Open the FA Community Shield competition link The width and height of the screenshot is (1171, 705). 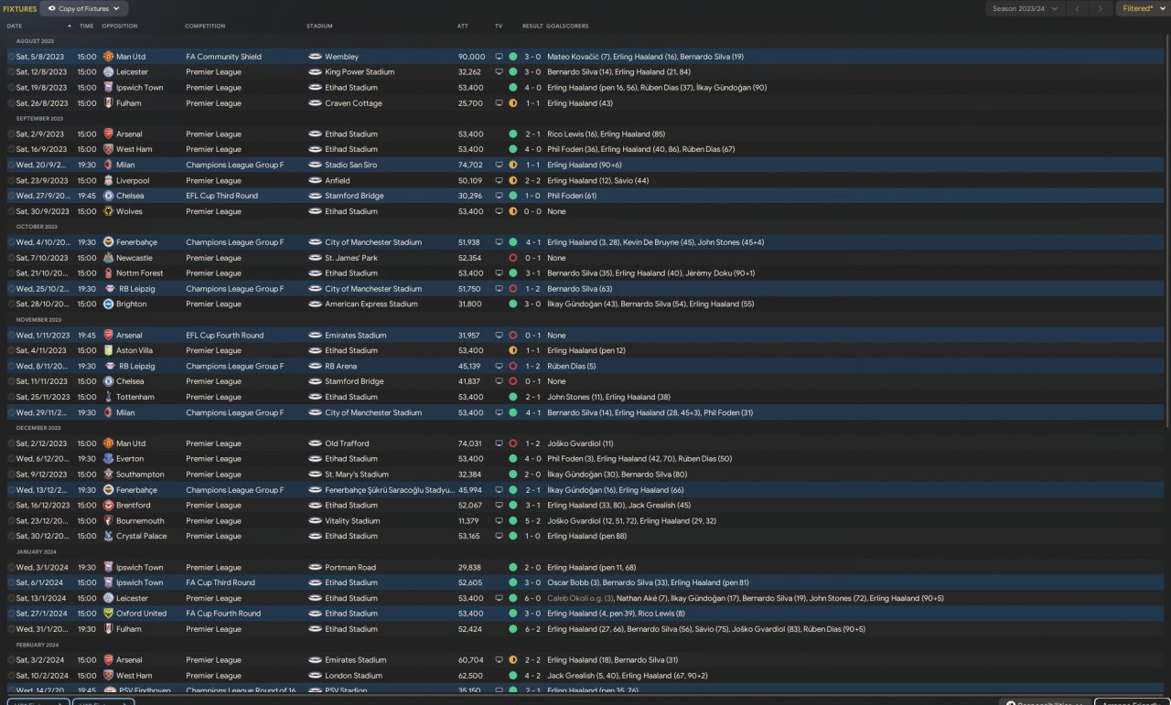223,57
